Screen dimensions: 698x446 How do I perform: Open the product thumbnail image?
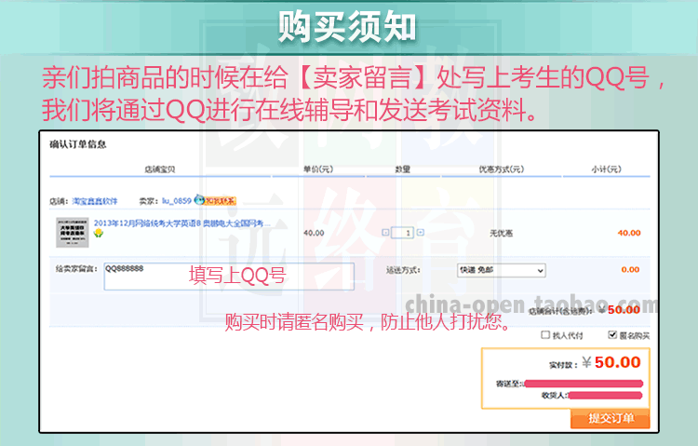click(72, 232)
